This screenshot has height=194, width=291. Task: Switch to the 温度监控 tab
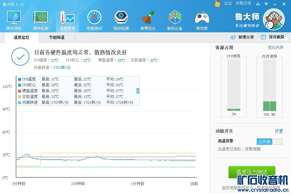[x=21, y=37]
